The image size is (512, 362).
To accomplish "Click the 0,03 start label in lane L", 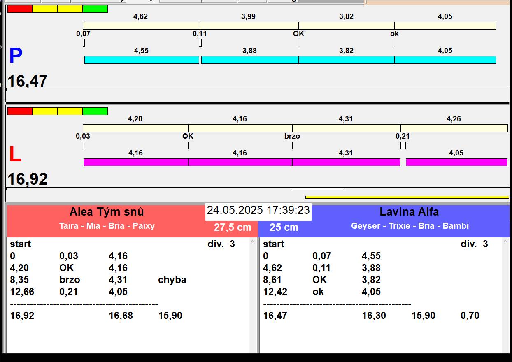I will (x=83, y=136).
